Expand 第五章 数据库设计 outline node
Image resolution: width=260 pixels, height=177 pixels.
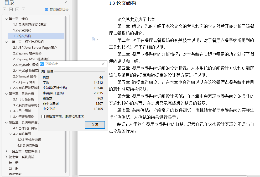[6, 151]
